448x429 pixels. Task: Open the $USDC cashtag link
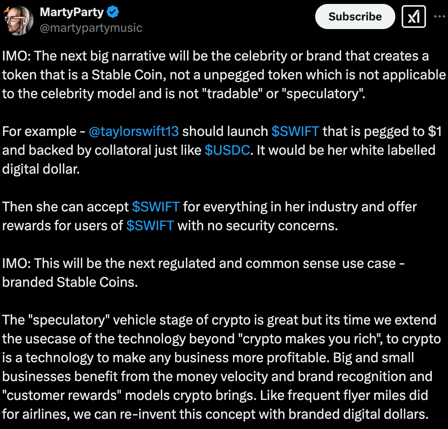click(x=227, y=150)
